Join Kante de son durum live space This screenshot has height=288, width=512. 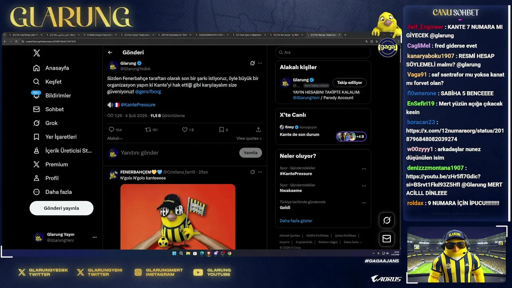[x=351, y=136]
